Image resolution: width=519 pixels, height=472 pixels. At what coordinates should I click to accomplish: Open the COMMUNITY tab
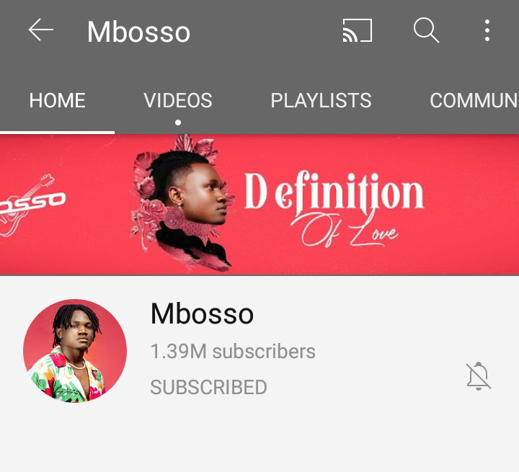(x=474, y=100)
